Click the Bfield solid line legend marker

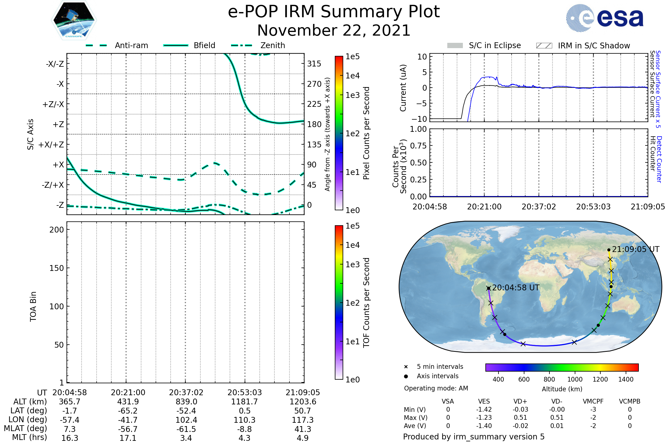click(x=176, y=45)
